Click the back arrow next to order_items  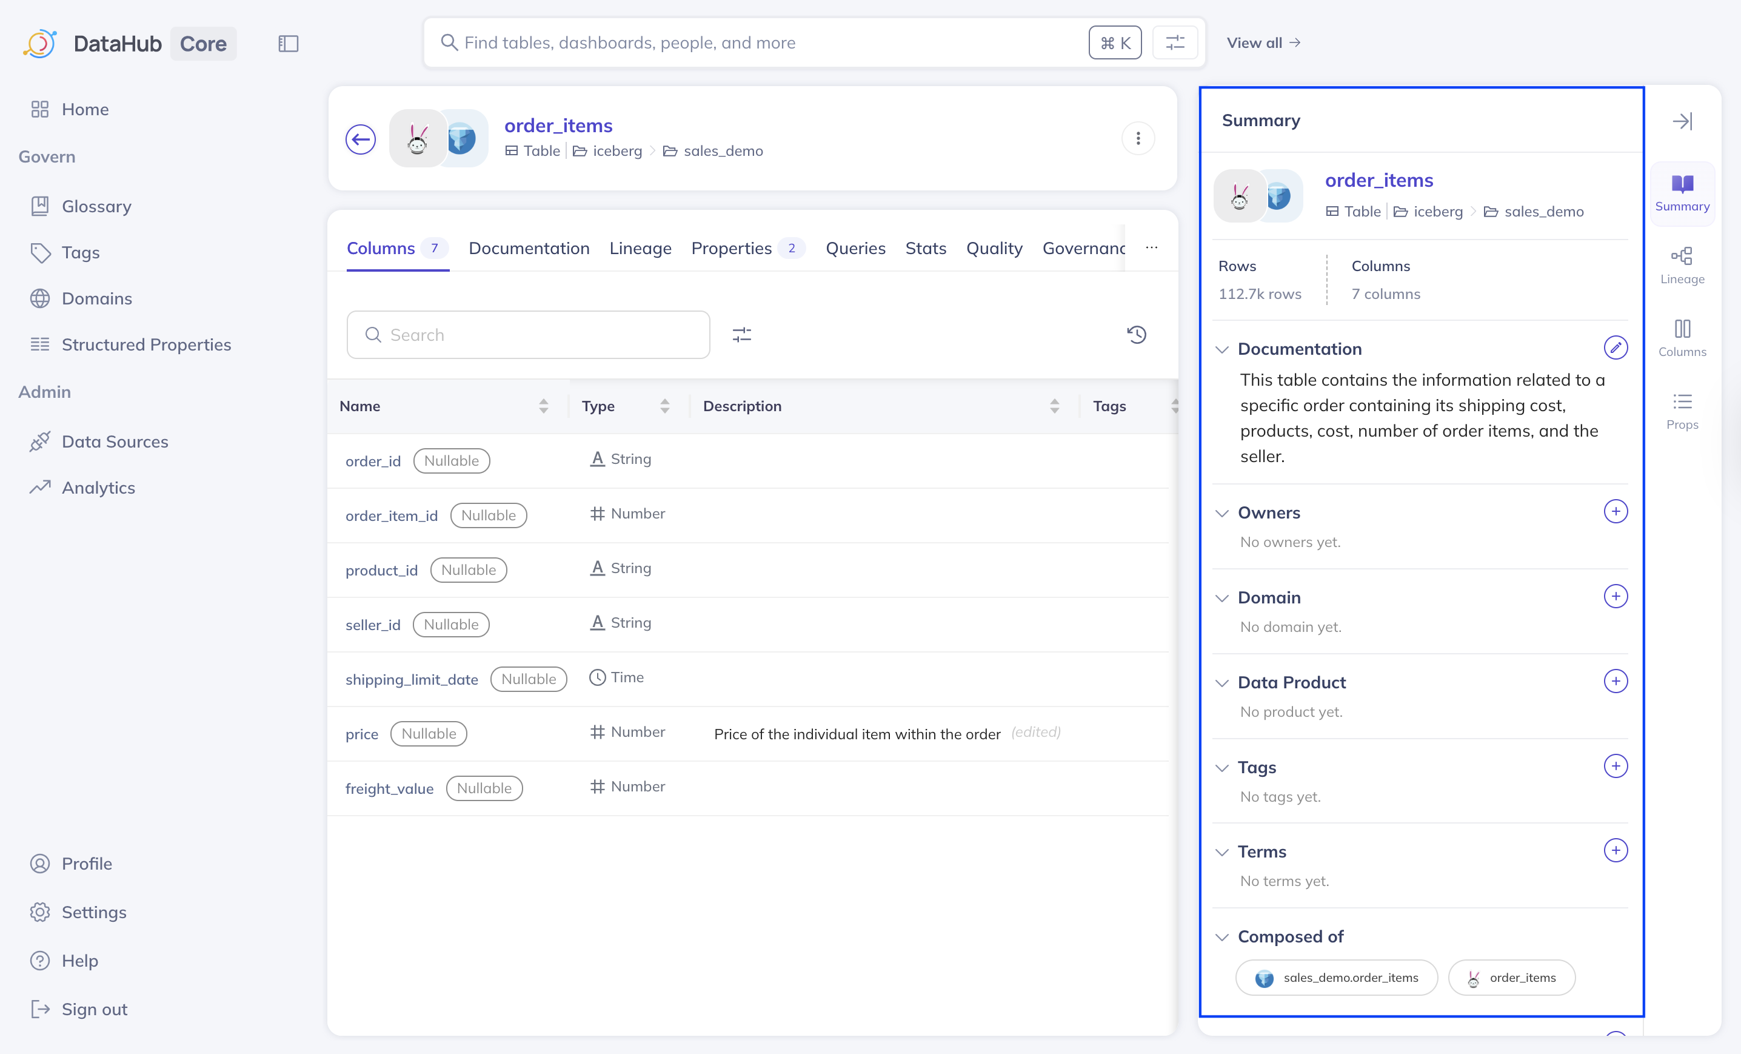(360, 139)
